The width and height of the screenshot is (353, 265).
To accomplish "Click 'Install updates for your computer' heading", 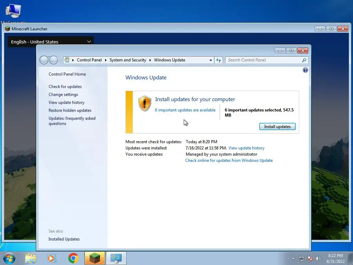I will click(195, 99).
